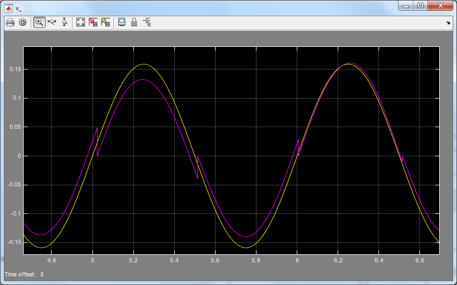Image resolution: width=457 pixels, height=285 pixels.
Task: Minimize the v_ scope window
Action: (407, 6)
